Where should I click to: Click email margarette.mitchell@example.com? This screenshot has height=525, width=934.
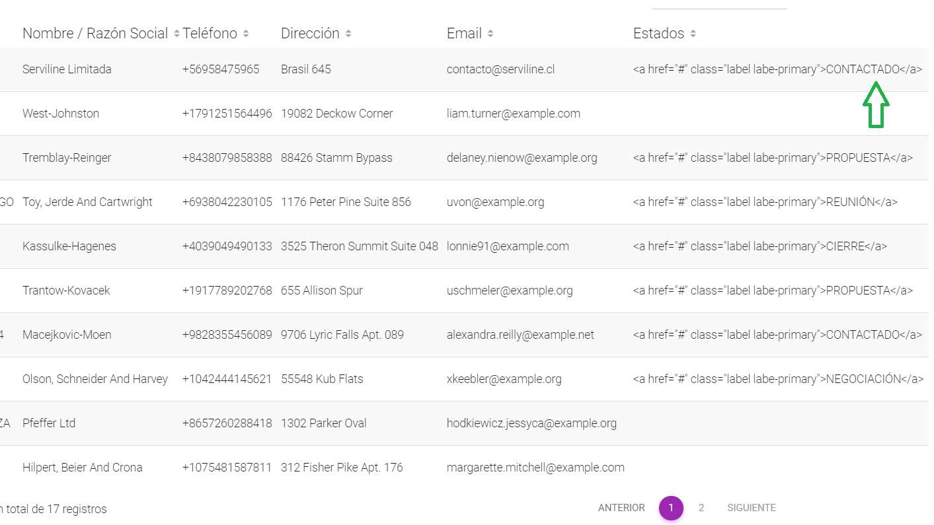[x=535, y=468]
